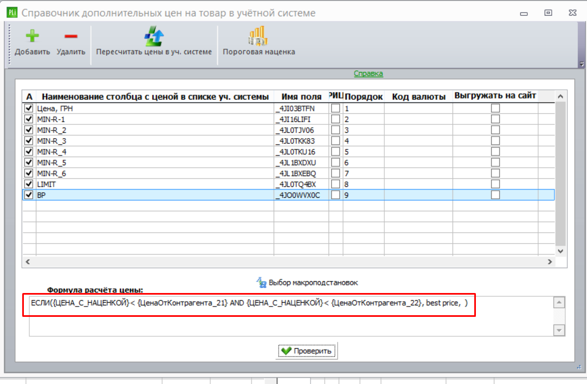Click table horizontal scrollbar right arrow
The height and width of the screenshot is (384, 587).
(550, 262)
